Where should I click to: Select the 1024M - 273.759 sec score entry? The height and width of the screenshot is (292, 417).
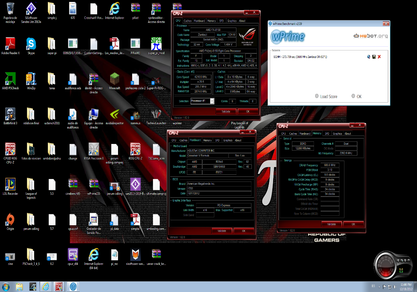(300, 57)
